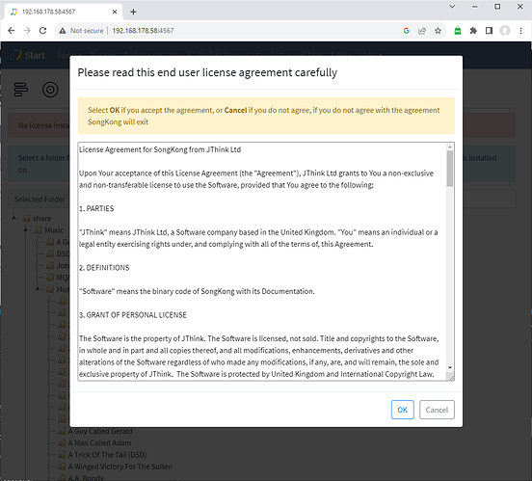Select the A Man Called Adam folder
Screen dimensions: 532x481
[99, 443]
